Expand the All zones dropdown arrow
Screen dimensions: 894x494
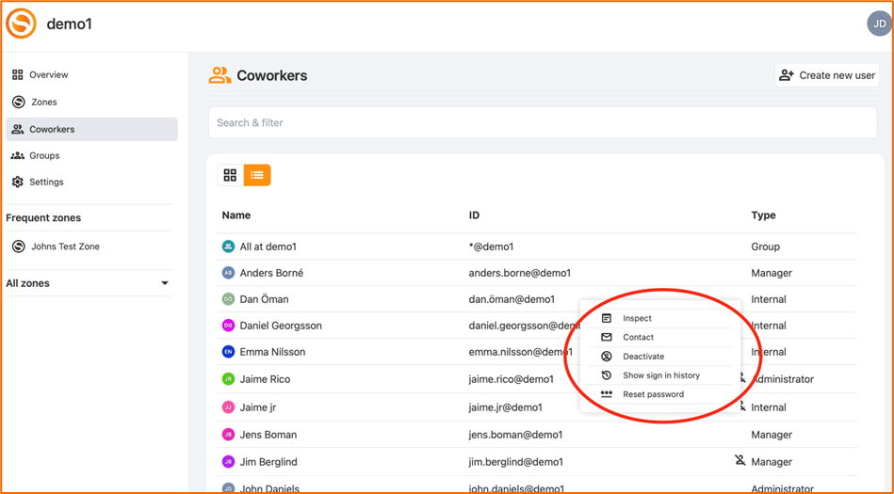point(165,283)
